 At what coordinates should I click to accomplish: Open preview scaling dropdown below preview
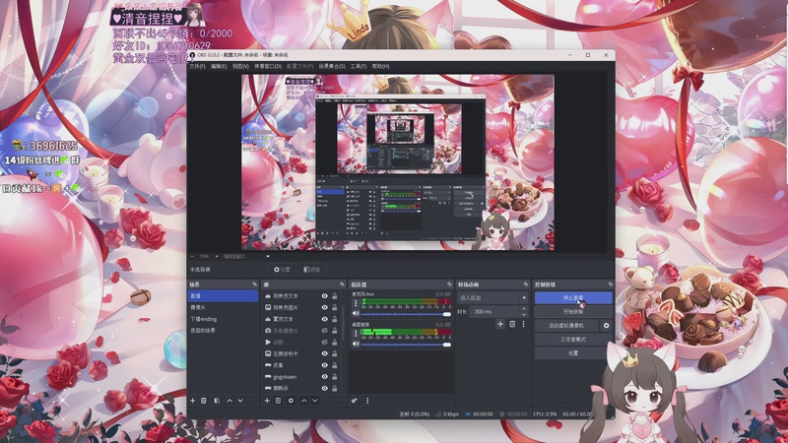247,256
